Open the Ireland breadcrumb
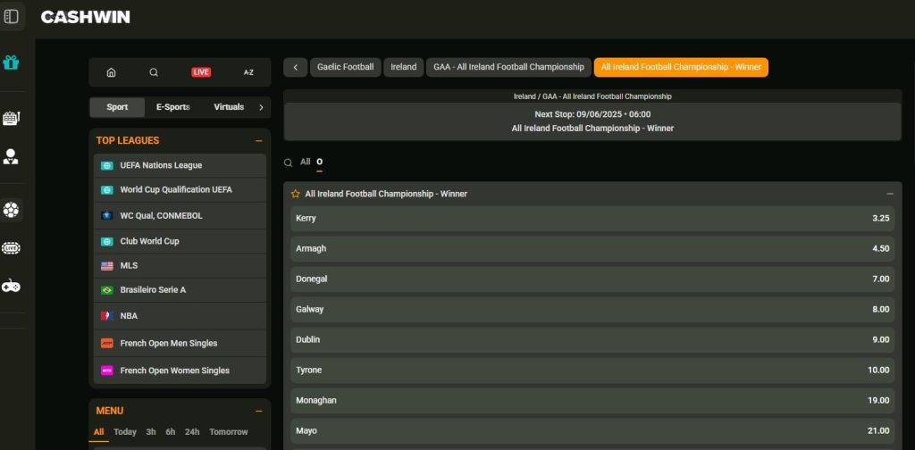This screenshot has height=450, width=915. (404, 67)
